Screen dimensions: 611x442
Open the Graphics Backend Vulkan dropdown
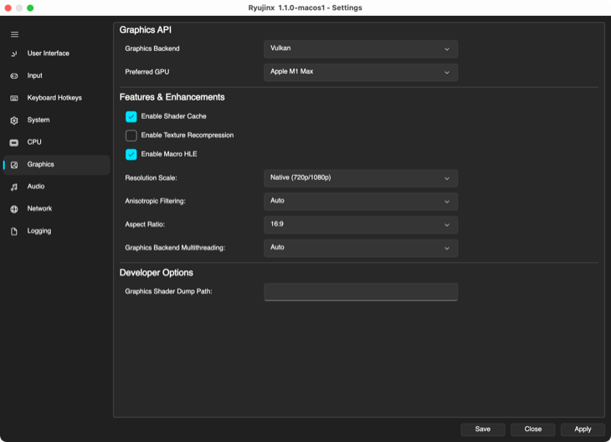point(360,49)
